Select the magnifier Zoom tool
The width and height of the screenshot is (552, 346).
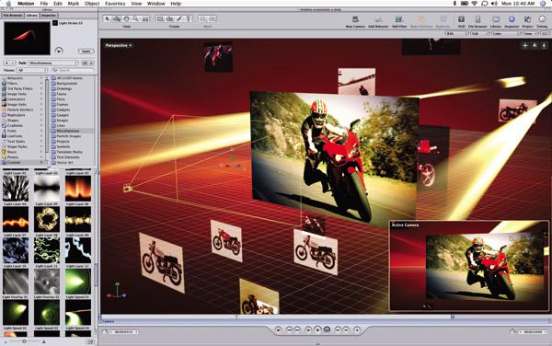[135, 18]
